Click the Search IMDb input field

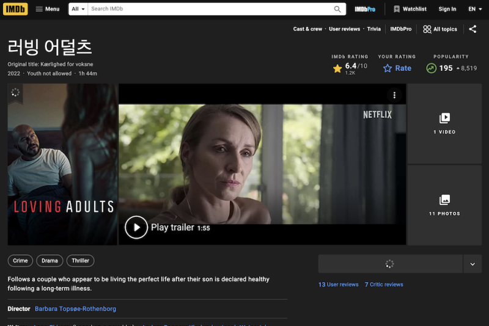[210, 9]
